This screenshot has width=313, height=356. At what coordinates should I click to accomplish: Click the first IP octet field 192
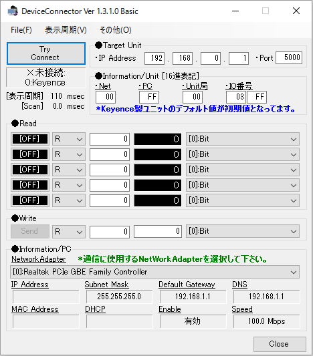coord(154,58)
